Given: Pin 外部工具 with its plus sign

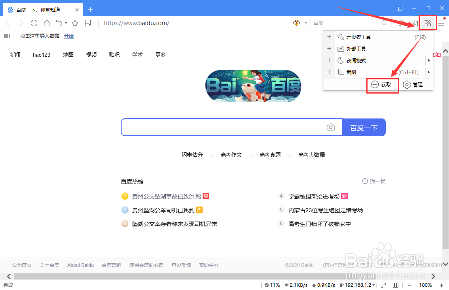Looking at the screenshot, I should click(x=329, y=49).
